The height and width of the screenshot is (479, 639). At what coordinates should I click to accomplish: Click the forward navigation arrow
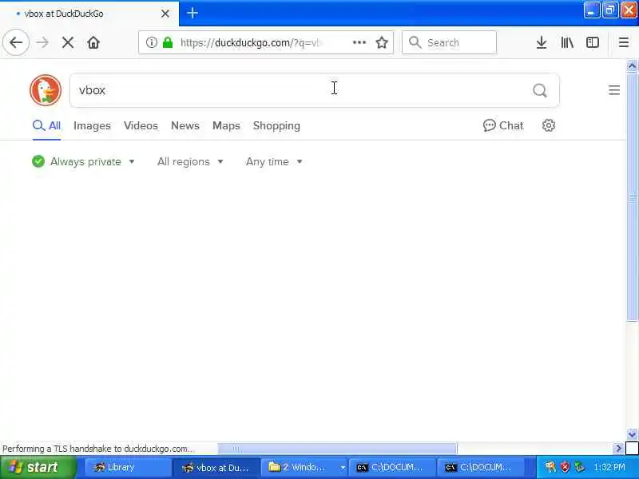tap(42, 42)
